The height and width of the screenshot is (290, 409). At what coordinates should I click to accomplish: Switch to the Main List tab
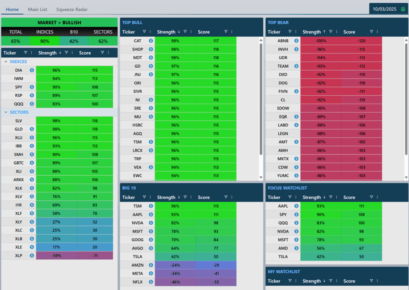pos(38,9)
